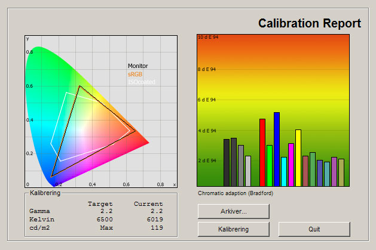Screen dimensions: 376x250
Task: Click the ISOcoated legend label
Action: [142, 82]
